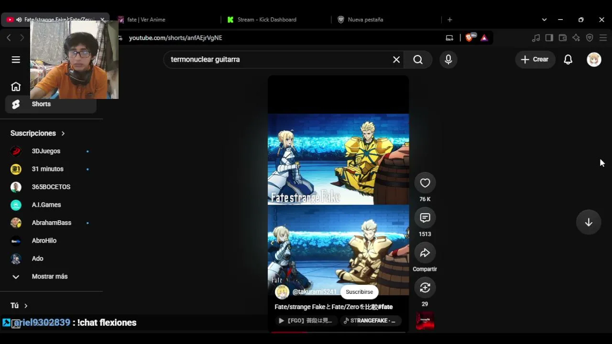Close the Fate/strange Fake YouTube tab
The width and height of the screenshot is (612, 344).
[102, 20]
